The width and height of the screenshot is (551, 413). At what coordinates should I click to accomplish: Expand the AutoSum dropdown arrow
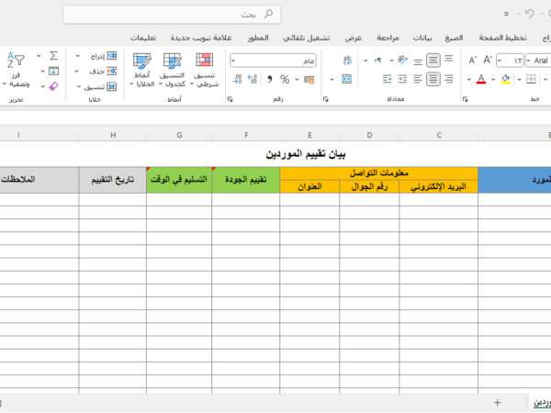point(39,56)
